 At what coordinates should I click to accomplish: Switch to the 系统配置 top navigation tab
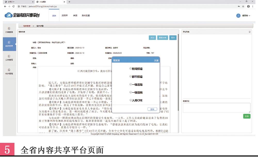[86, 15]
